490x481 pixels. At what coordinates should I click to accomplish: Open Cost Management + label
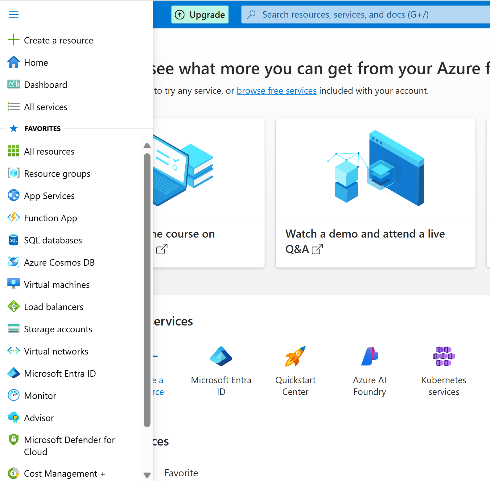click(x=65, y=474)
